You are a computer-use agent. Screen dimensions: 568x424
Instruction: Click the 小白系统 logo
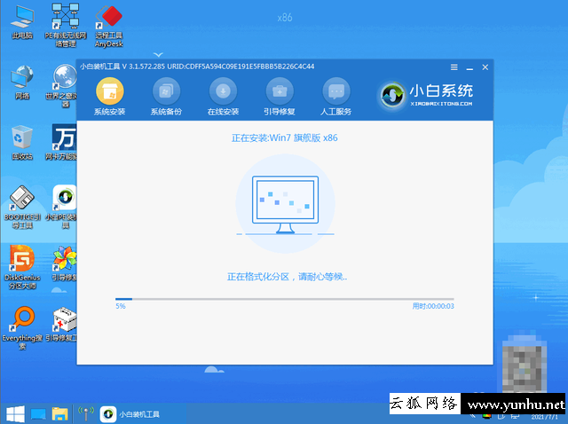[x=426, y=95]
